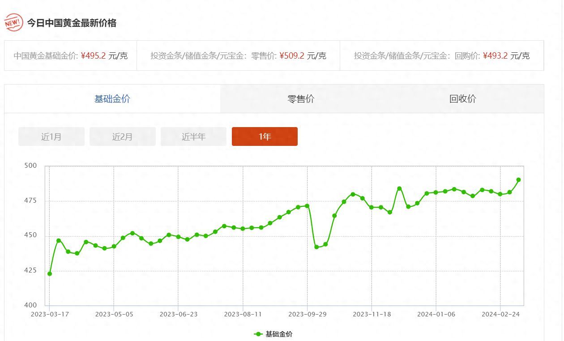This screenshot has width=564, height=341.
Task: Select the 近半年 time range
Action: 193,136
